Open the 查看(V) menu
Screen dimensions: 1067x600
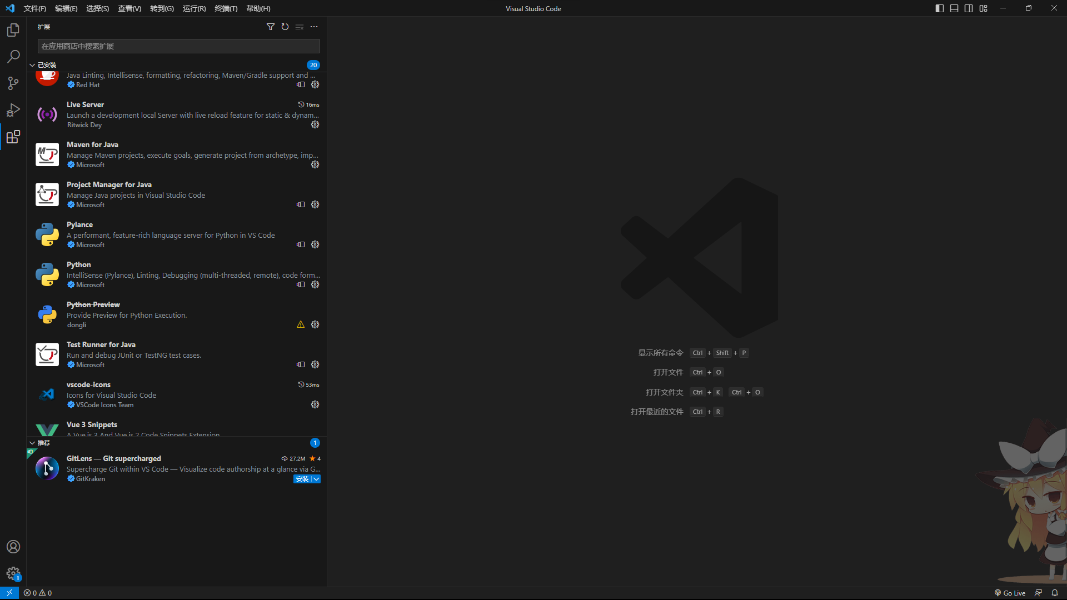click(x=129, y=8)
